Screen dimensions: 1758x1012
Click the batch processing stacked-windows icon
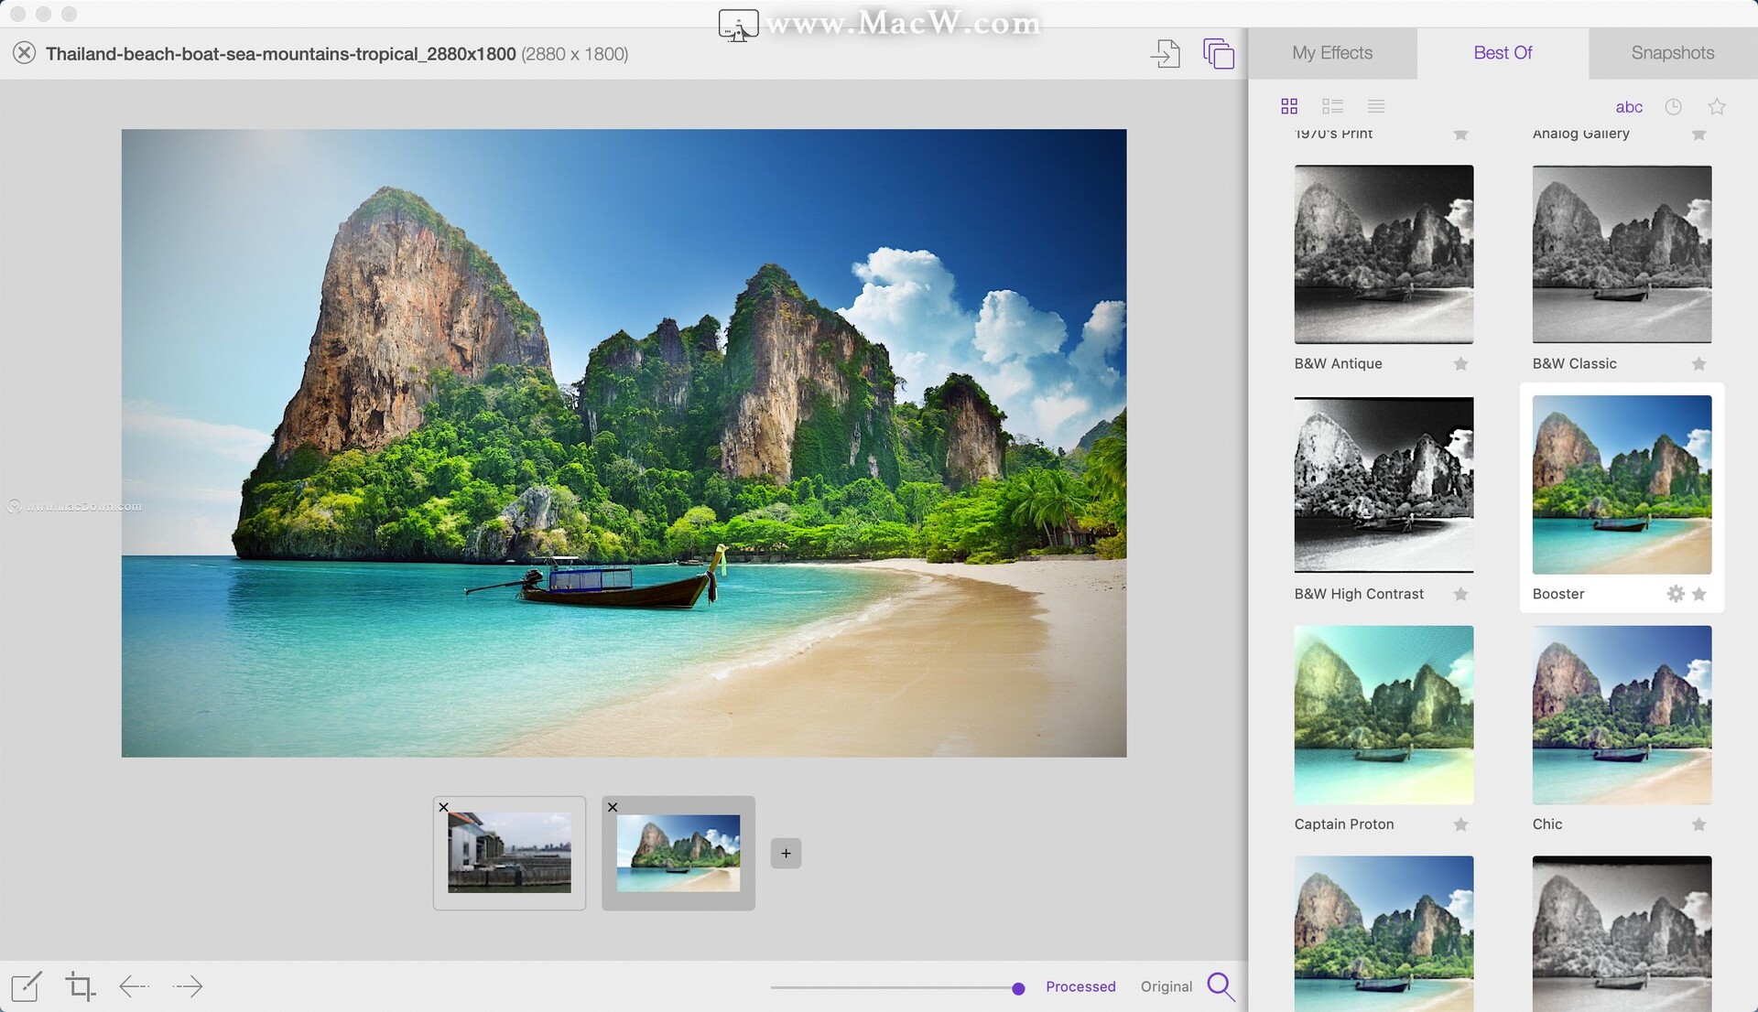point(1219,54)
